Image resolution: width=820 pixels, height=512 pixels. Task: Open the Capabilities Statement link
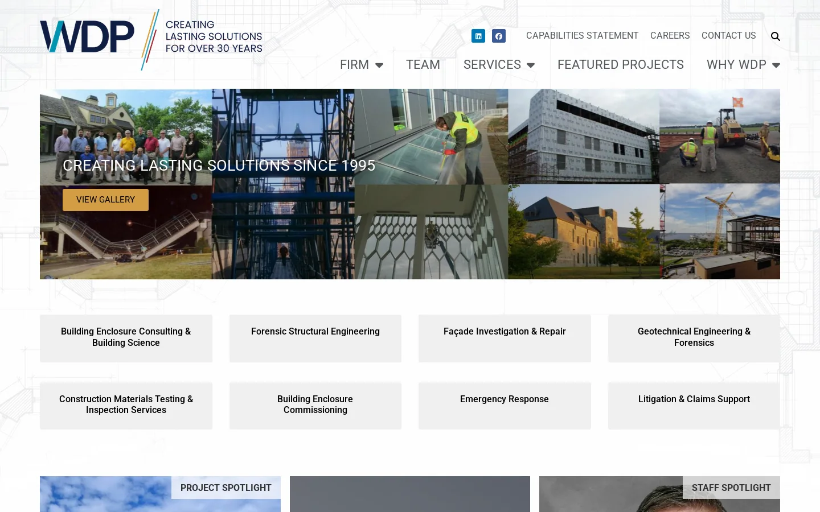click(x=582, y=35)
